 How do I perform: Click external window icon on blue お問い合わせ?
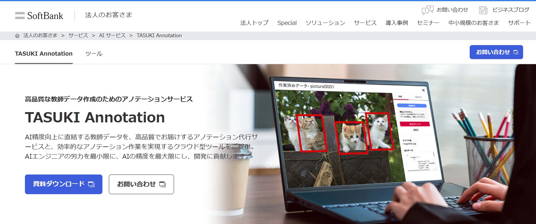coord(516,52)
